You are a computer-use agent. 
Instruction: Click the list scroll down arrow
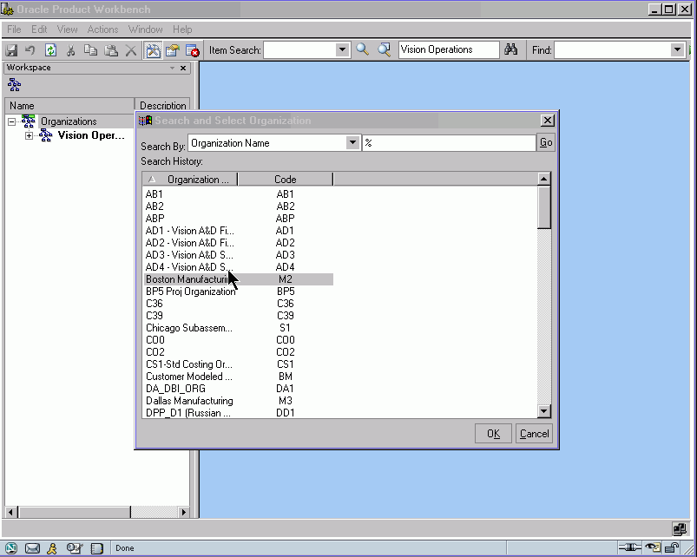[x=544, y=411]
